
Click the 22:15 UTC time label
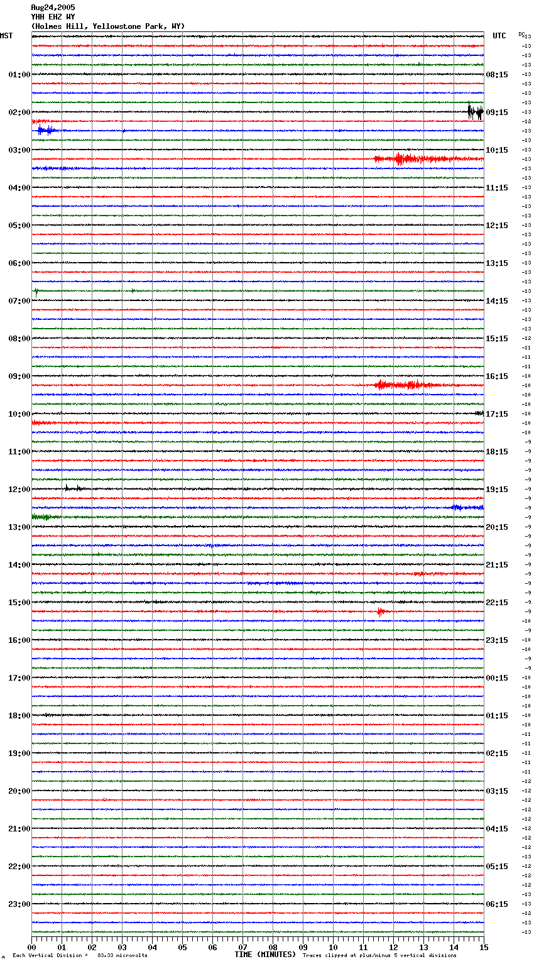click(497, 603)
